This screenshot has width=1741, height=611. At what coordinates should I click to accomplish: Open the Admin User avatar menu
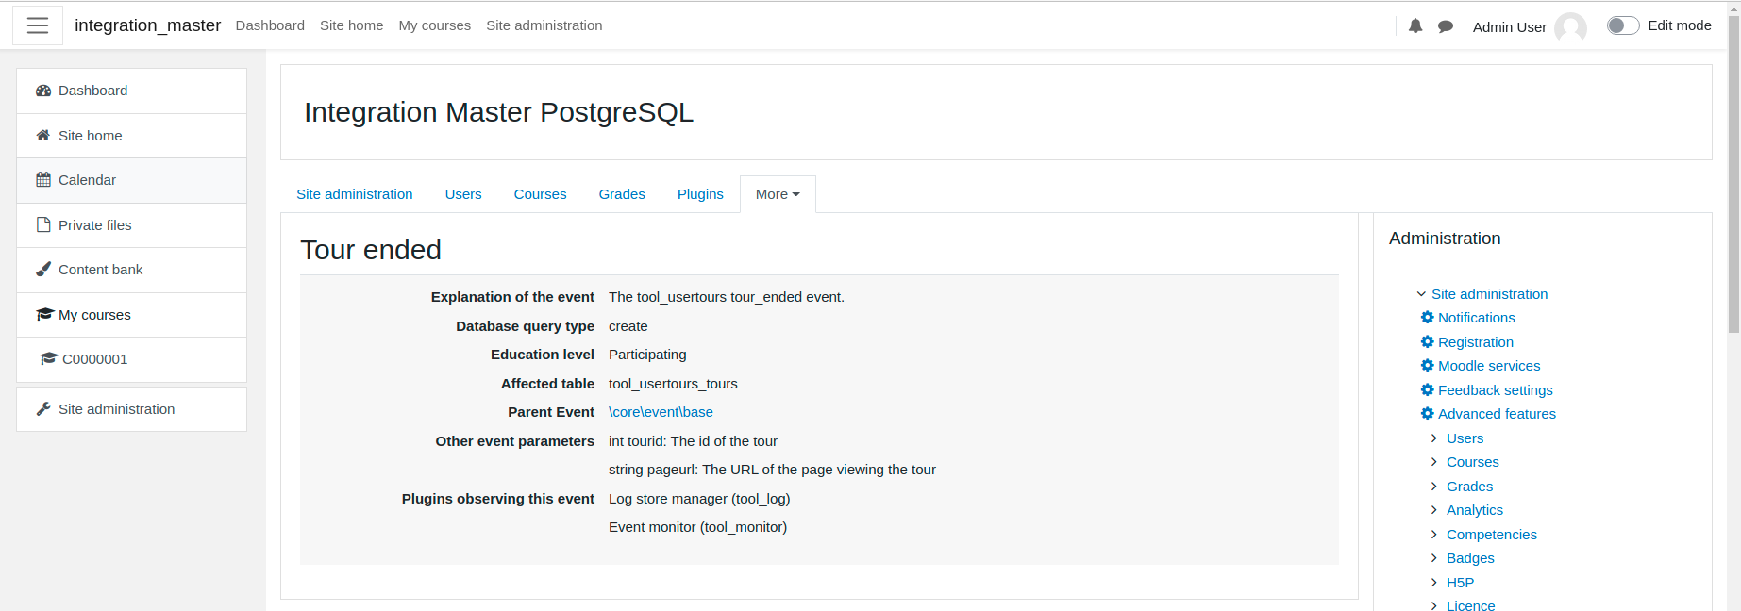pos(1570,26)
